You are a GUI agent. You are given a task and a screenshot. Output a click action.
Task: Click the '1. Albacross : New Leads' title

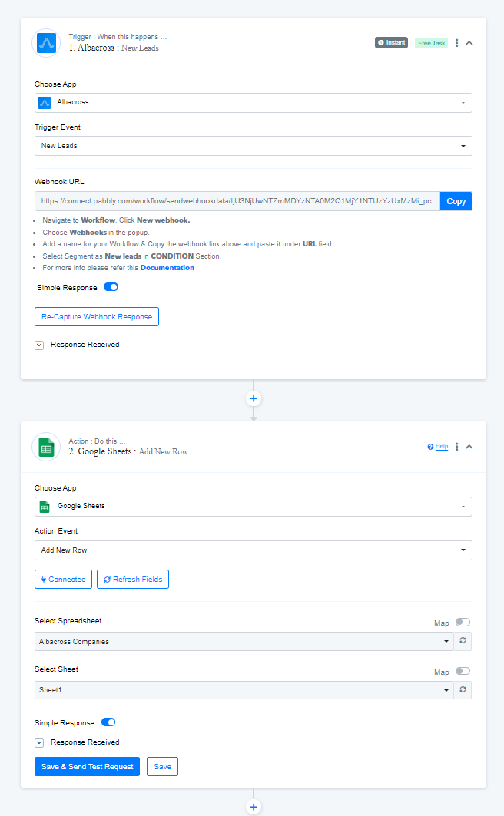(114, 48)
